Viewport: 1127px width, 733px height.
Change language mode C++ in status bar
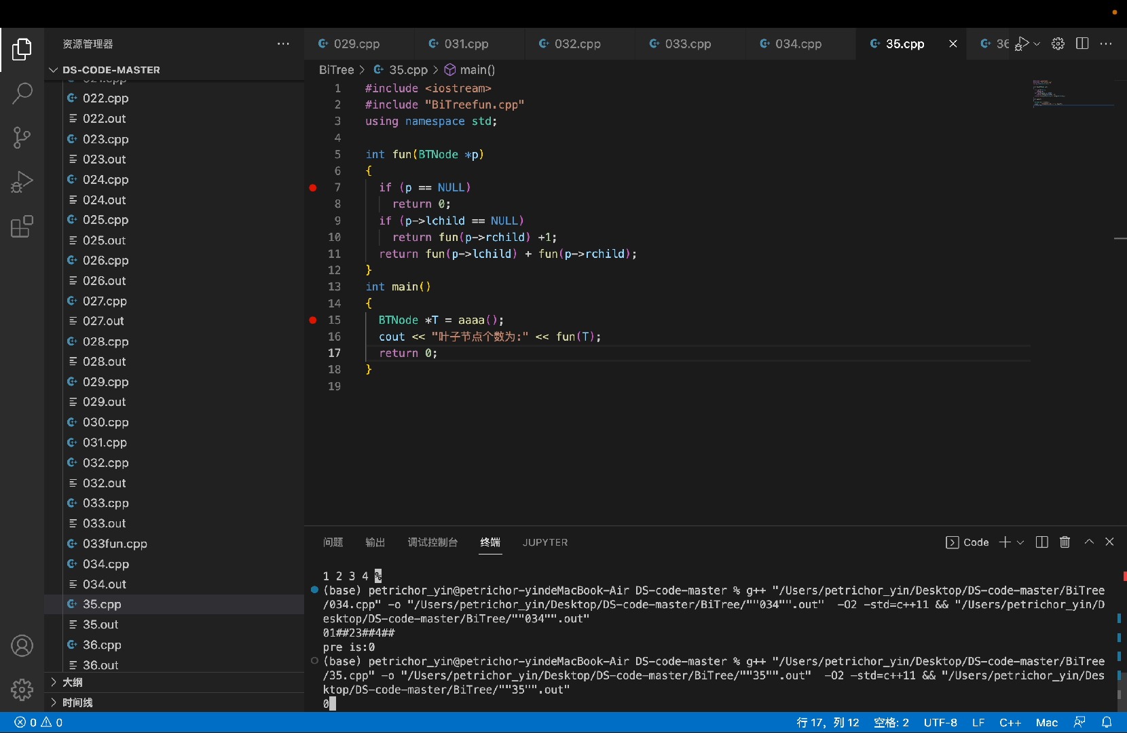pos(1010,723)
